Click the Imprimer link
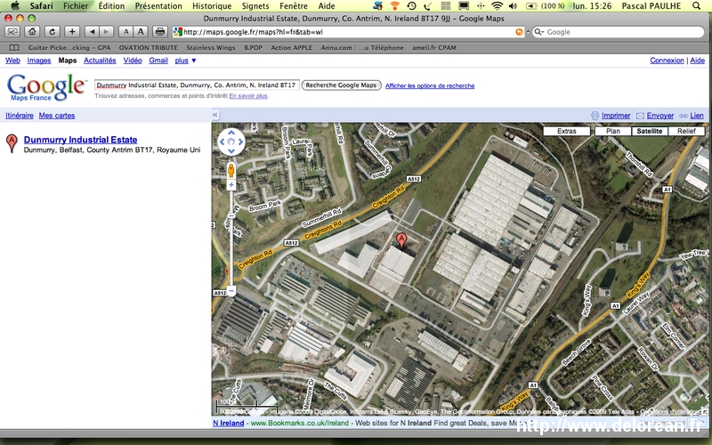Image resolution: width=712 pixels, height=445 pixels. click(x=616, y=116)
